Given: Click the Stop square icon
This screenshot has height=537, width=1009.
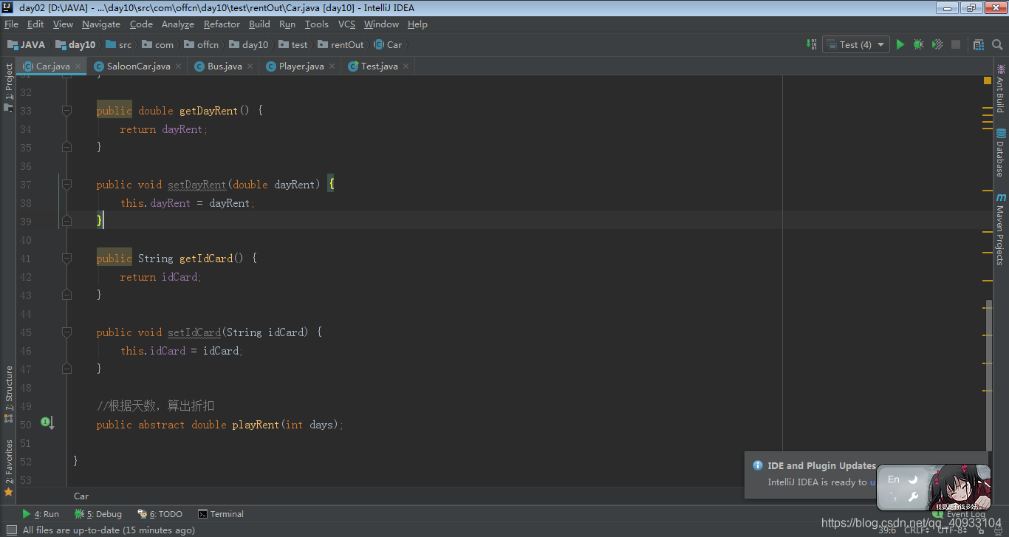Looking at the screenshot, I should coord(956,44).
